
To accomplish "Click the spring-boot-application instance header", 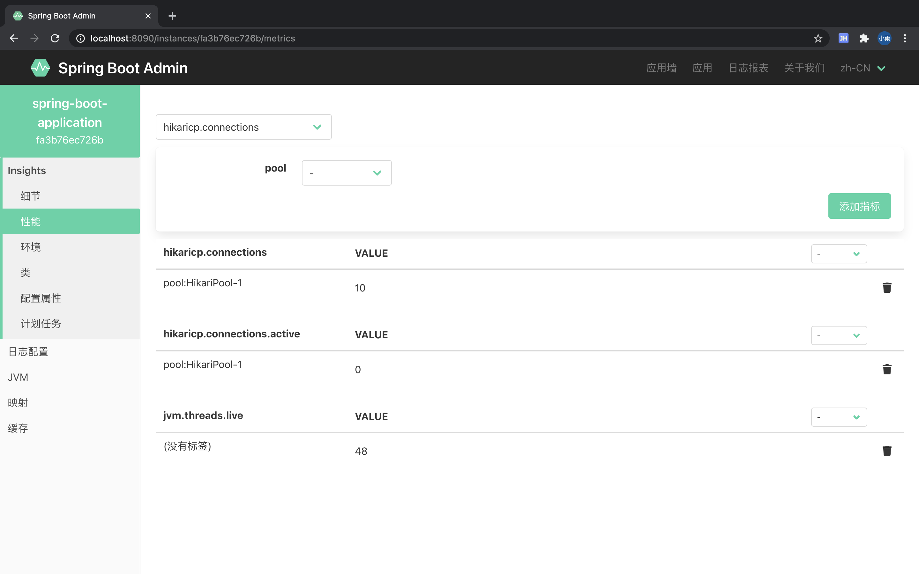I will click(70, 121).
